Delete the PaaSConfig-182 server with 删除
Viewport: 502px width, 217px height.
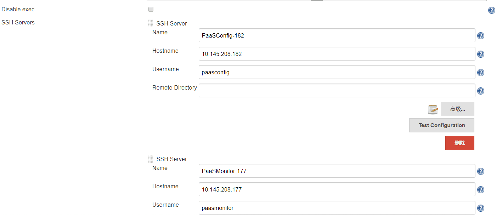point(459,143)
